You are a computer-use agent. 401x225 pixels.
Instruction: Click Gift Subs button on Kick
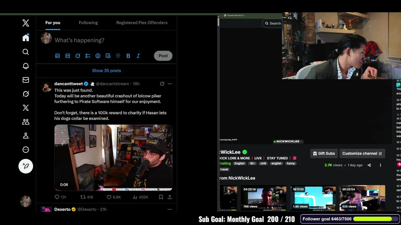pos(324,153)
